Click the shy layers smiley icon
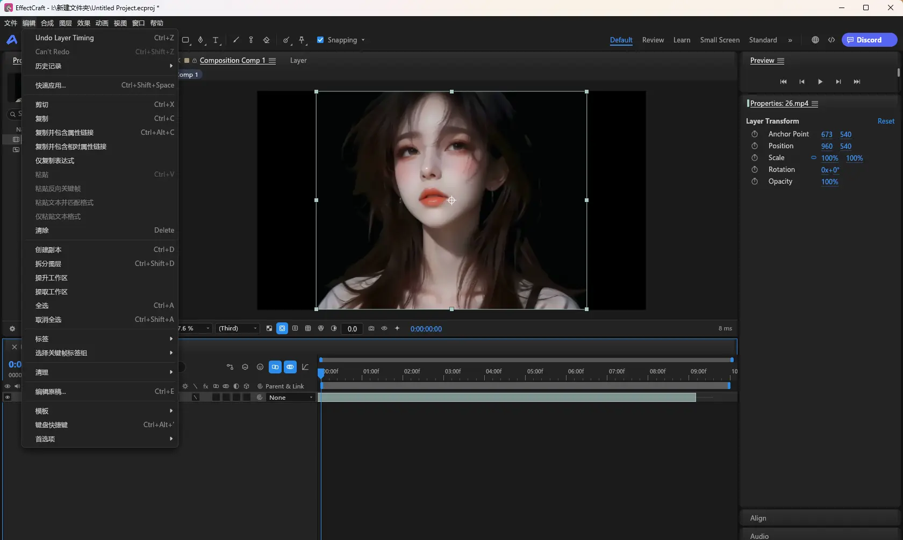The width and height of the screenshot is (903, 540). click(x=260, y=367)
